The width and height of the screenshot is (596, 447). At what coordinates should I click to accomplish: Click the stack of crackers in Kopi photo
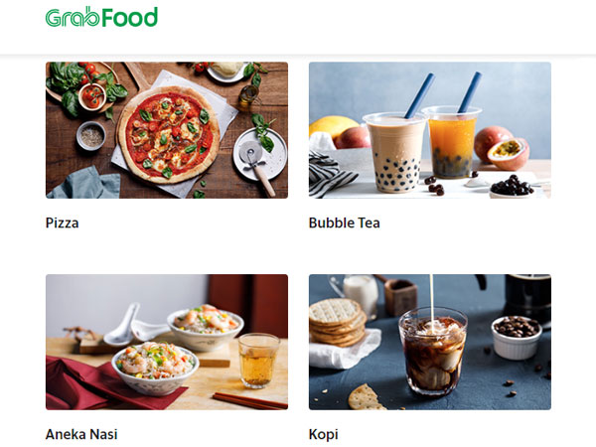(338, 322)
